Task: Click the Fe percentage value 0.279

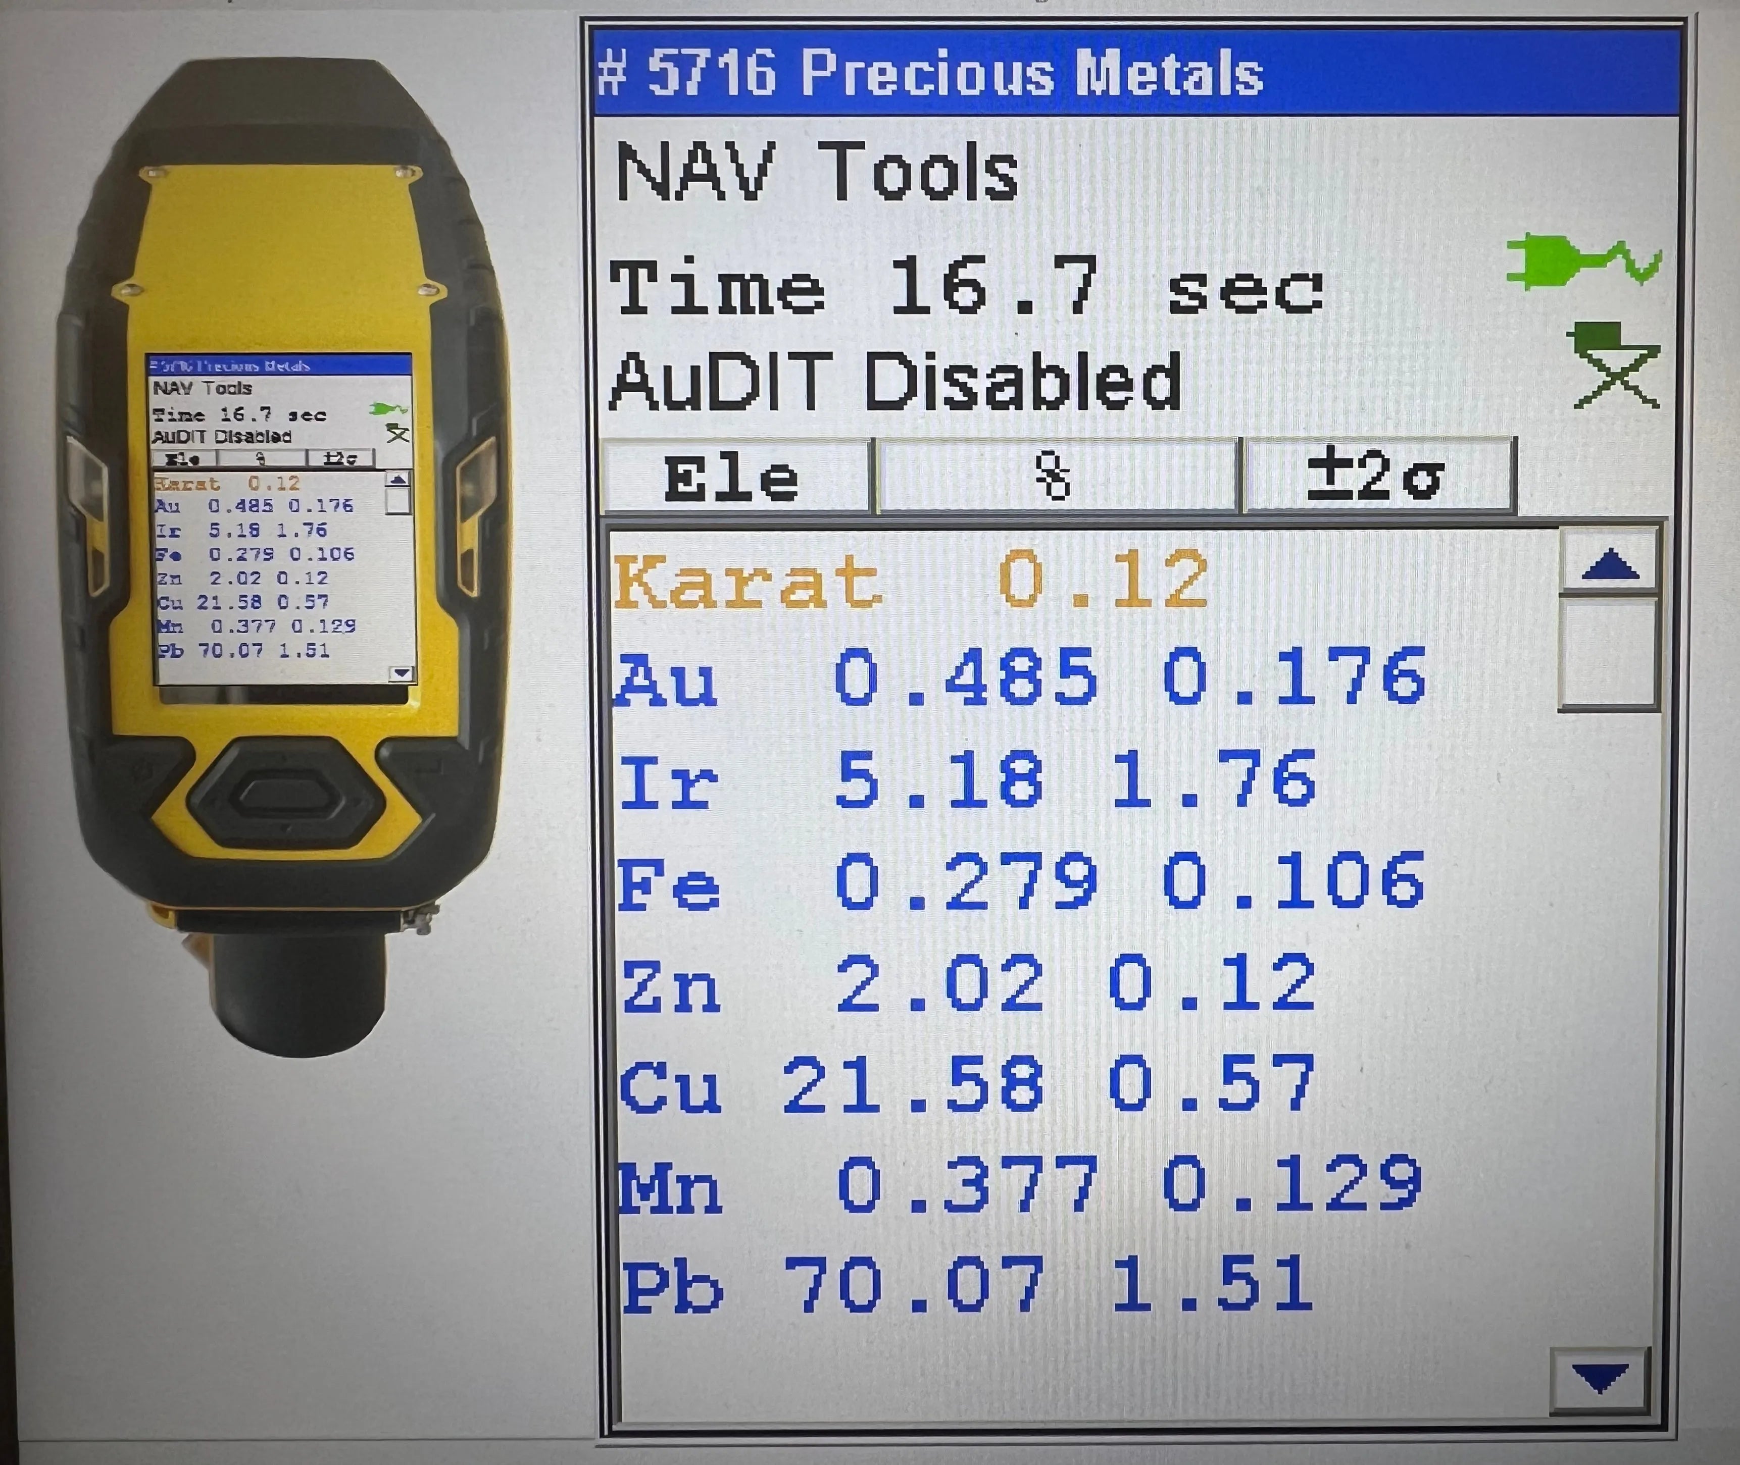Action: click(966, 881)
